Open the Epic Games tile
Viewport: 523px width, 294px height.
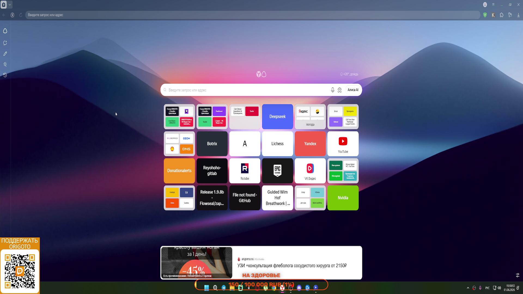[278, 171]
